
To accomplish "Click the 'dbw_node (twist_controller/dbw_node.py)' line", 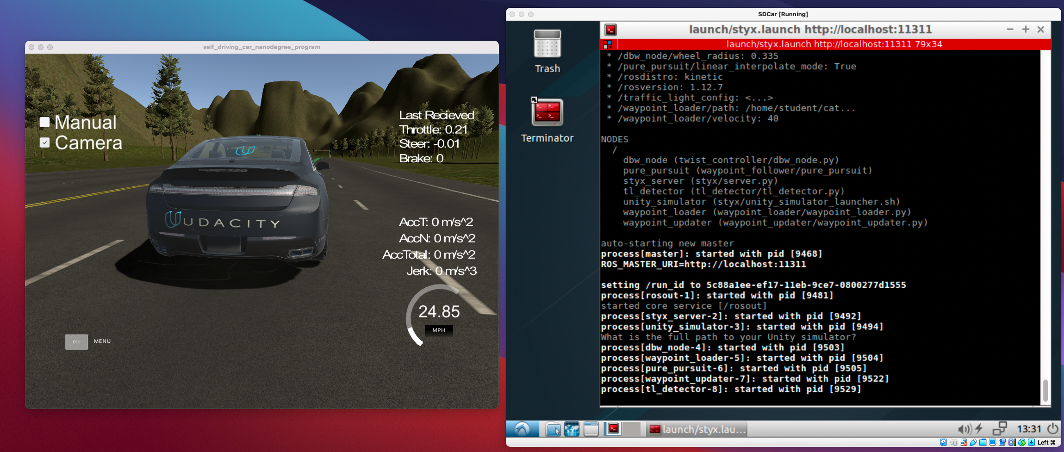I will click(731, 160).
